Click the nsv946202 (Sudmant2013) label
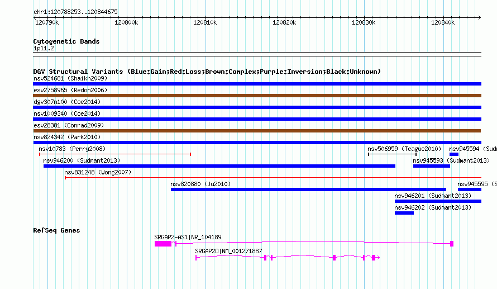Viewport: 497px width, 289px height. tap(433, 207)
